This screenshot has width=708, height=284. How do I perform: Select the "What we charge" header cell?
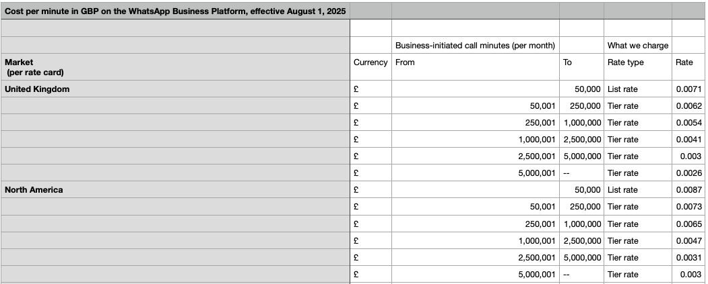tap(637, 46)
